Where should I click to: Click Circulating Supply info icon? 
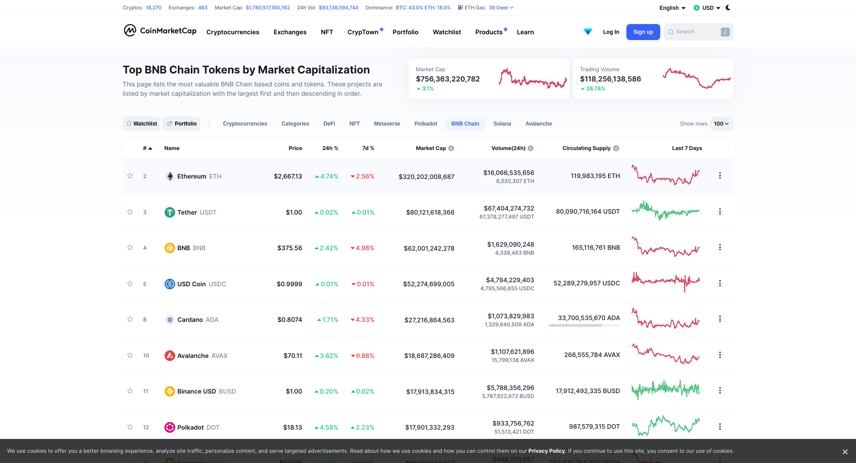click(x=616, y=148)
